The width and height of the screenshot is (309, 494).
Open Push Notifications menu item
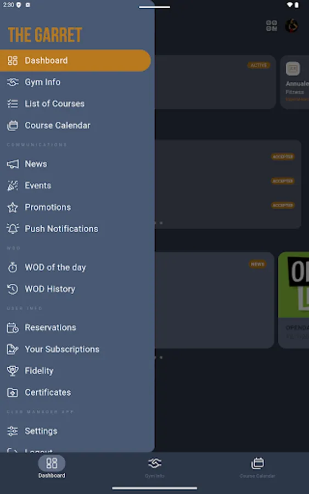61,229
